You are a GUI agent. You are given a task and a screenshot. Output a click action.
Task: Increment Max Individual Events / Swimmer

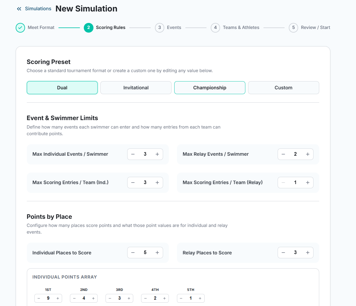[x=157, y=154]
